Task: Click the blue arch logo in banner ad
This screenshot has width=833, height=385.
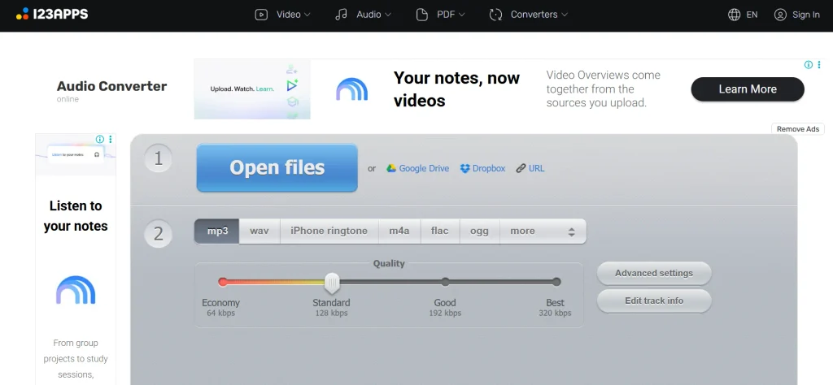Action: pyautogui.click(x=351, y=89)
